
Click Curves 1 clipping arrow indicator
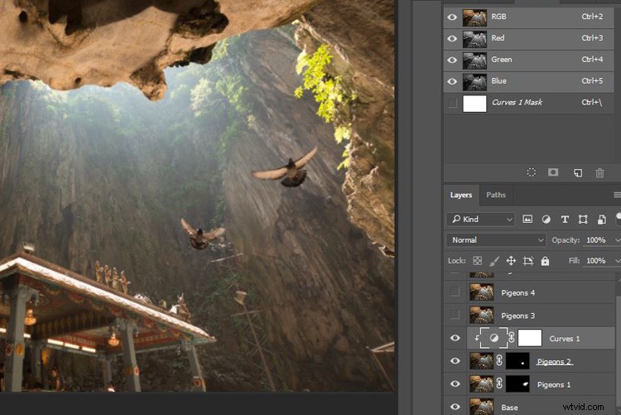pos(477,338)
